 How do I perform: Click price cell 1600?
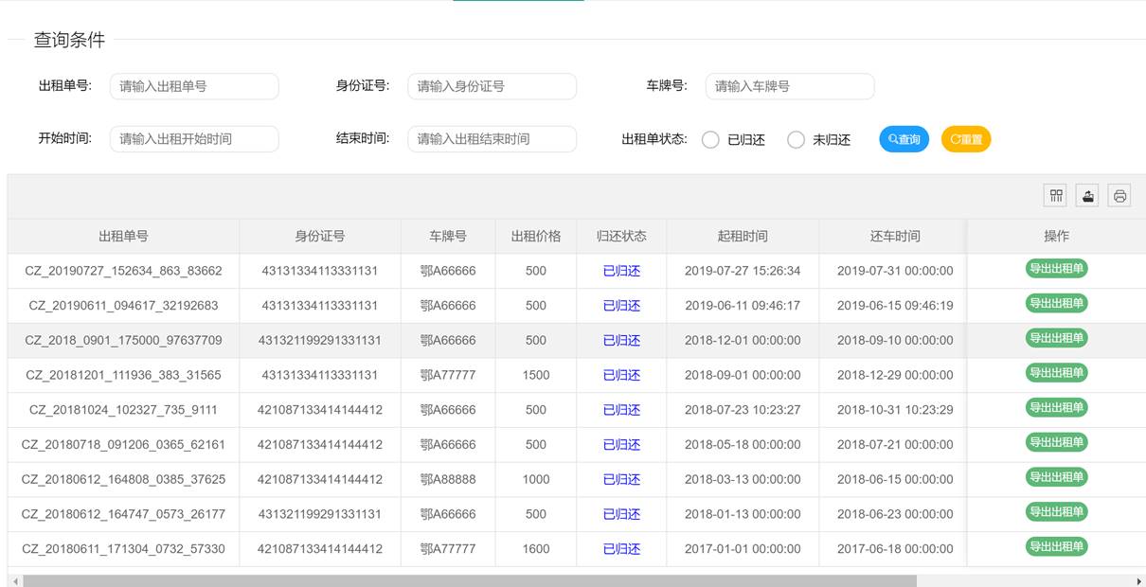[x=536, y=549]
